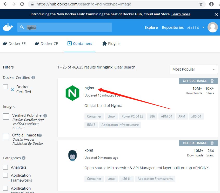Open the user avatar picture
Viewport: 220px width, 193px height.
click(x=212, y=27)
